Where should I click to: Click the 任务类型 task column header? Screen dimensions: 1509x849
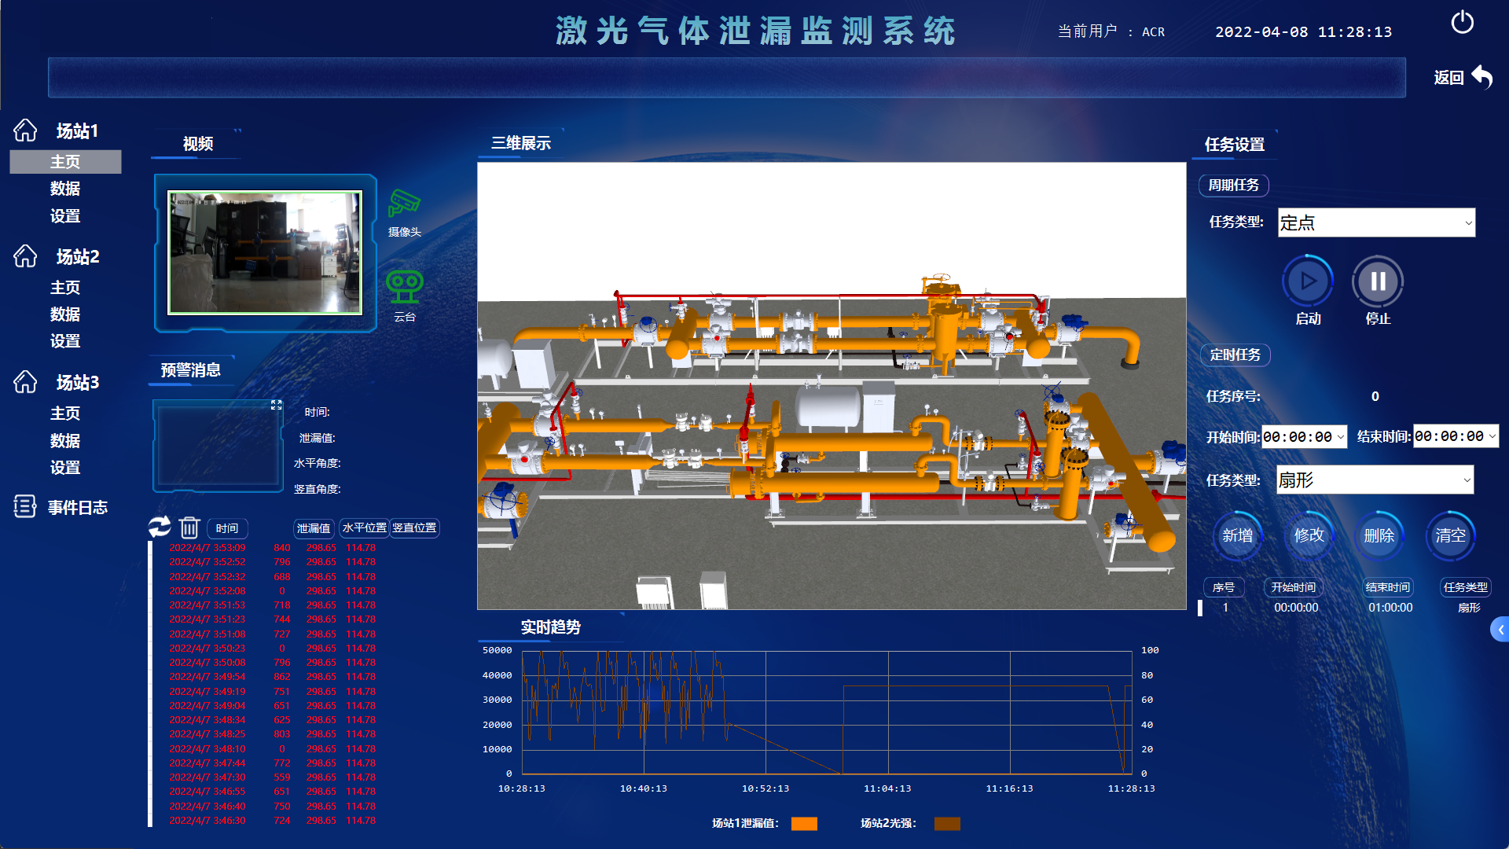point(1466,587)
